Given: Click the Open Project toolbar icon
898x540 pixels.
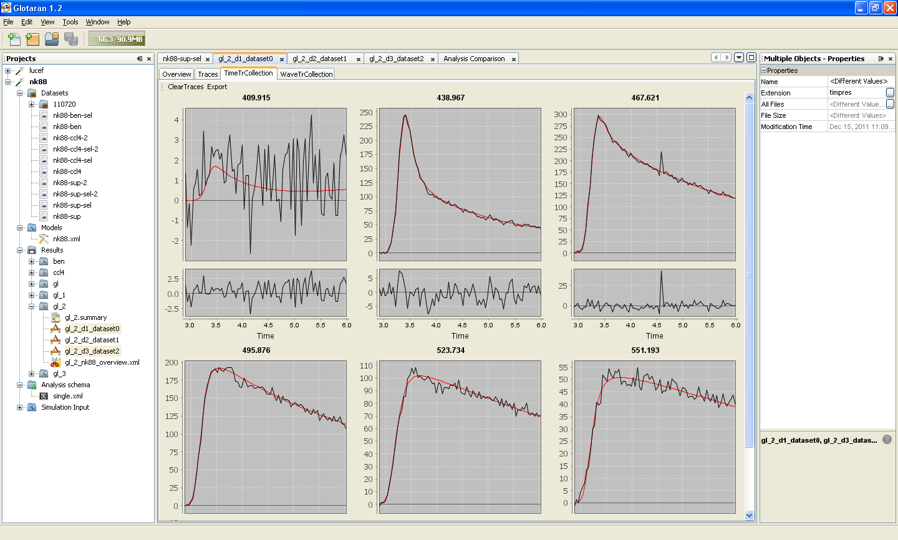Looking at the screenshot, I should (x=52, y=39).
